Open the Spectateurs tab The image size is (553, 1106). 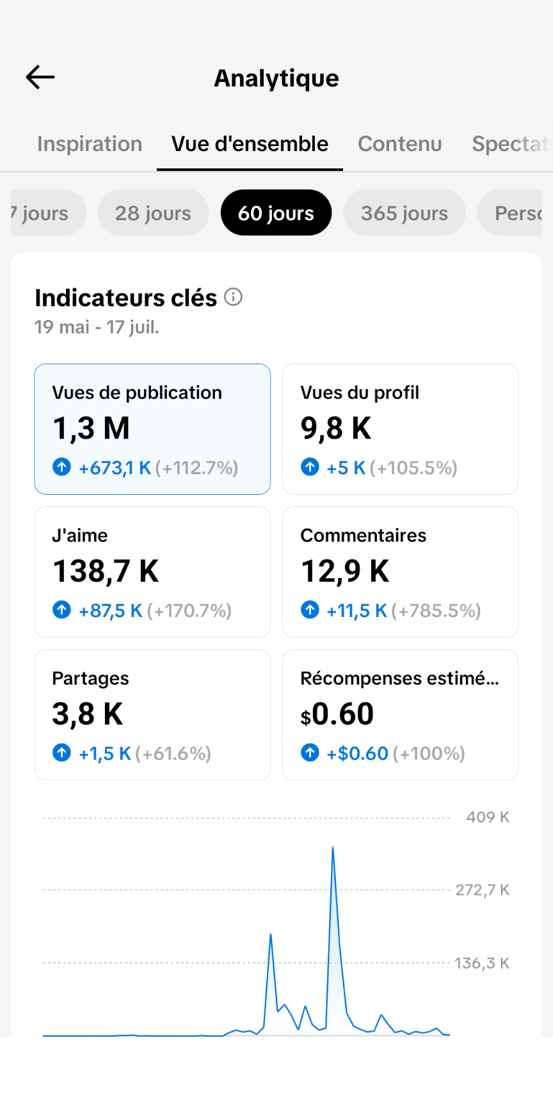point(511,144)
